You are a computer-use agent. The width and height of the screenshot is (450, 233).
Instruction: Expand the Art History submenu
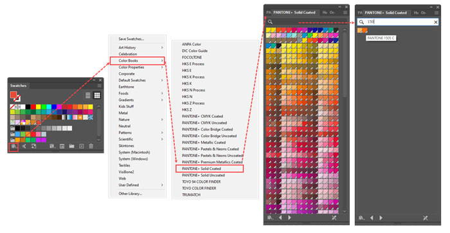pyautogui.click(x=137, y=48)
